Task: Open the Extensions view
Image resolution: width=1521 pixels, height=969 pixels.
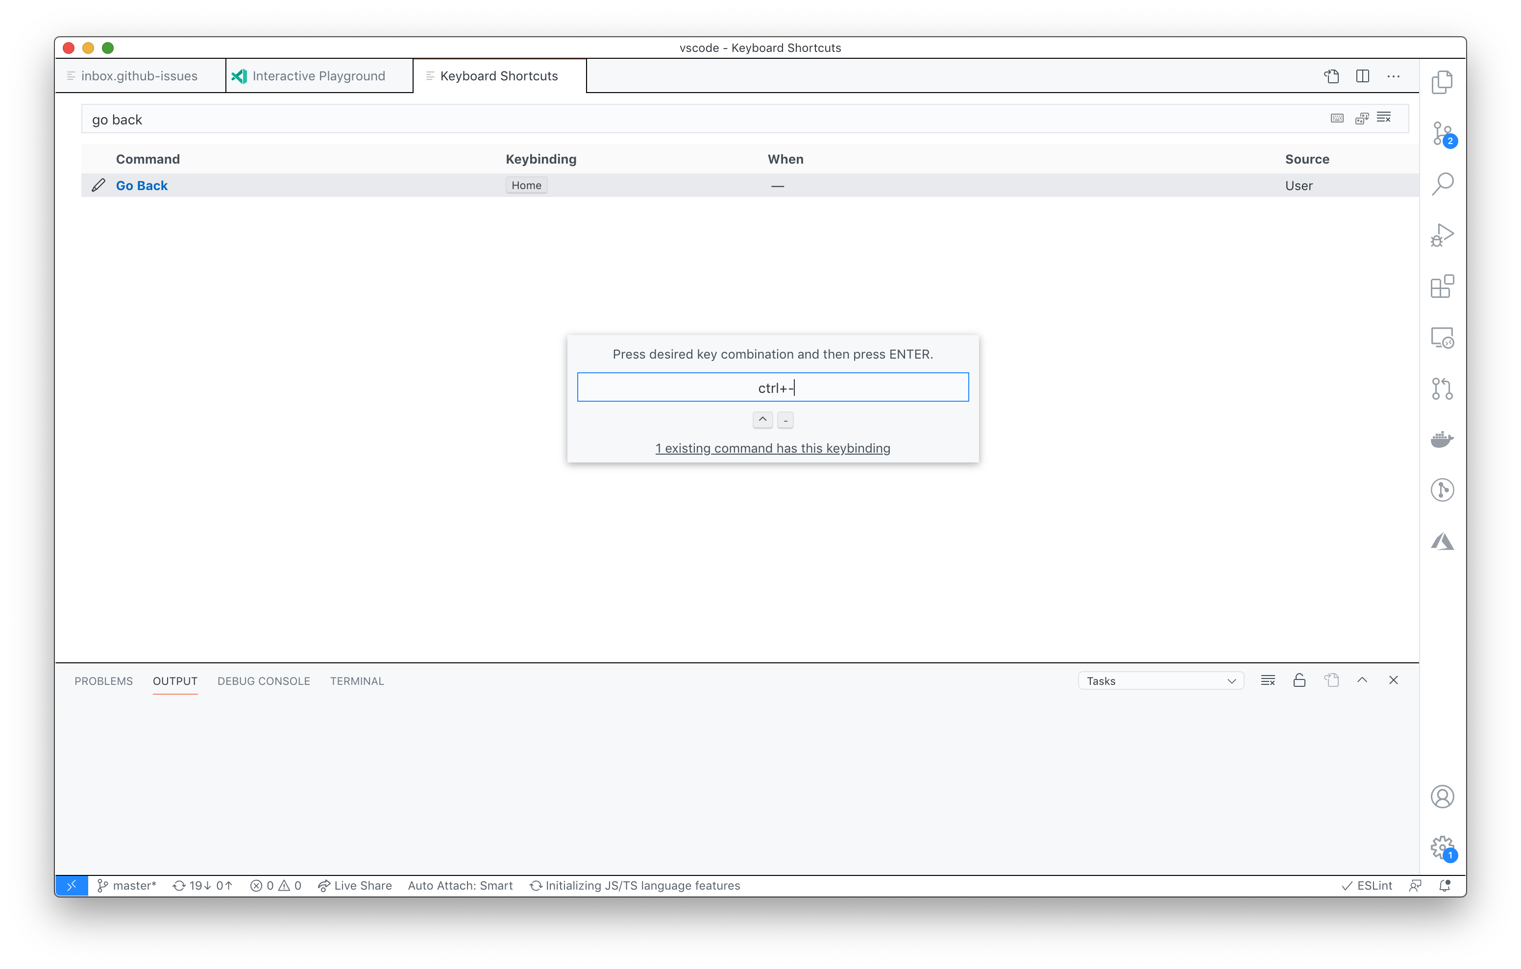Action: point(1442,286)
